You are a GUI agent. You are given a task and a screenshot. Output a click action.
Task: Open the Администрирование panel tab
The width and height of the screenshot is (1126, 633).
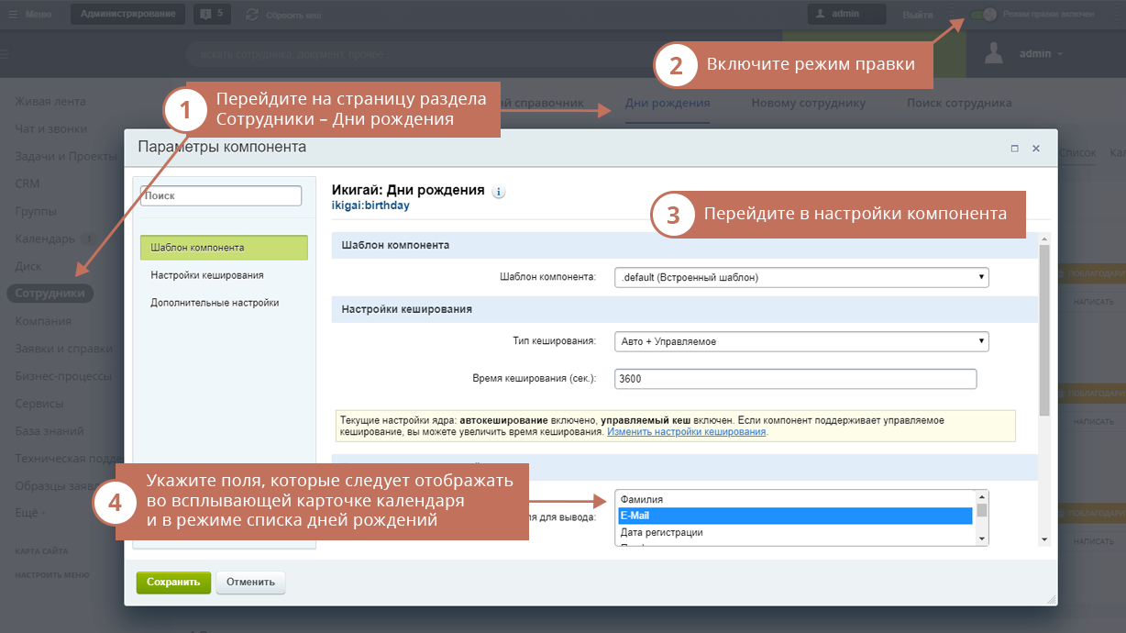click(x=127, y=15)
